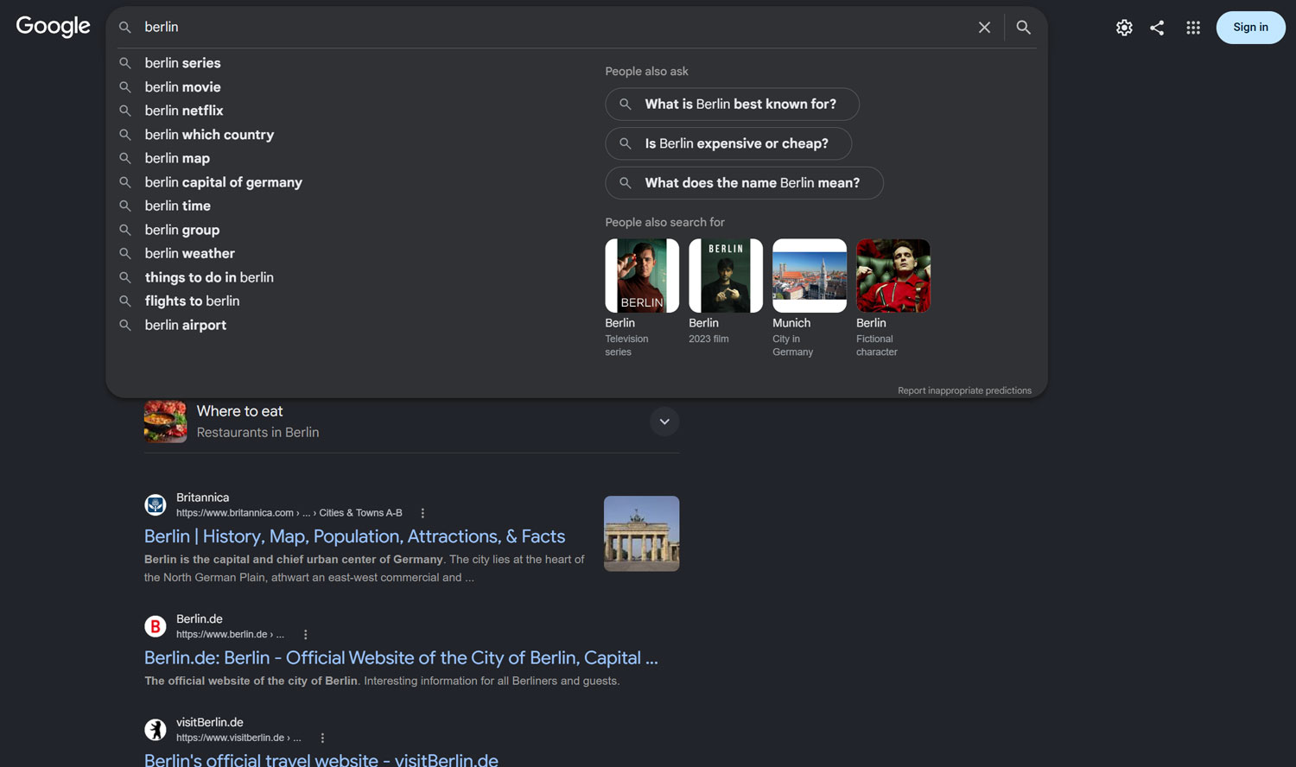
Task: Open Berlin Fictional character thumbnail
Action: pyautogui.click(x=893, y=276)
